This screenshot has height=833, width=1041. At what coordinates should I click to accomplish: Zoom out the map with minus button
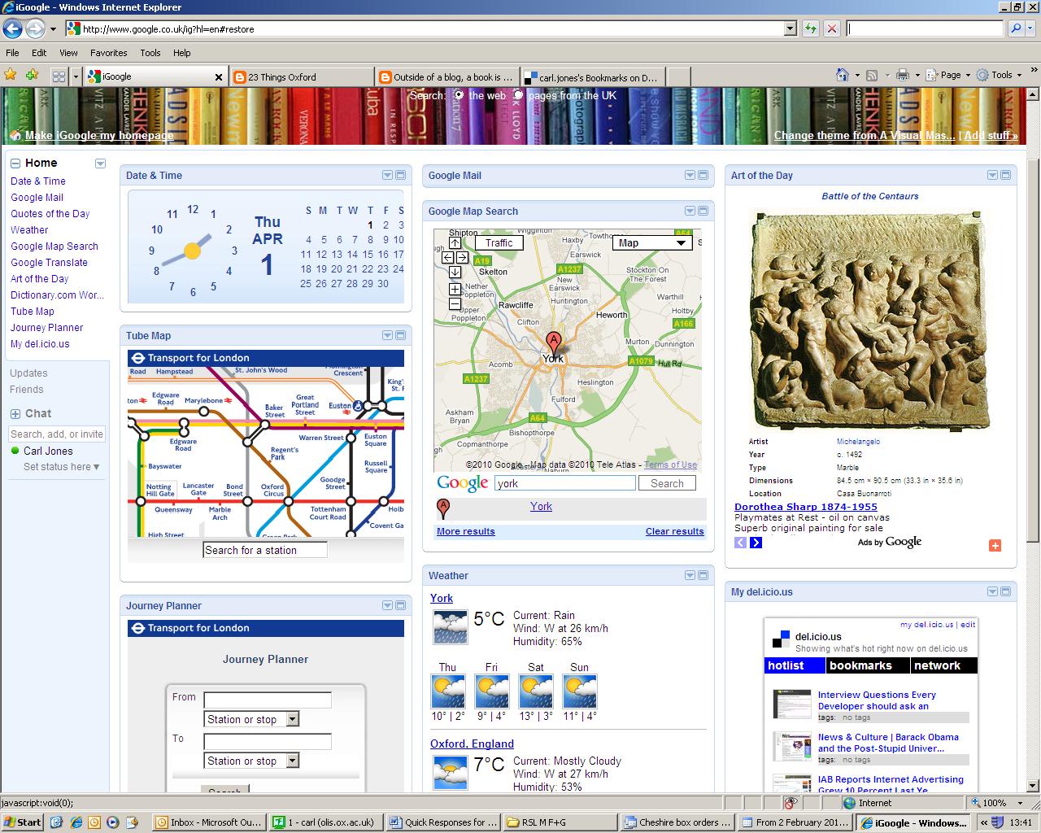pyautogui.click(x=455, y=303)
